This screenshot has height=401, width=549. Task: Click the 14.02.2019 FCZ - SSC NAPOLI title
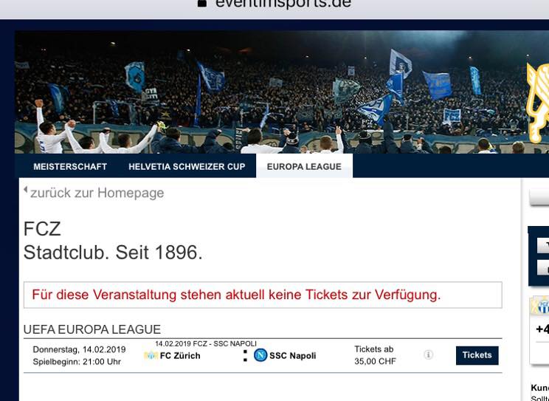coord(206,343)
